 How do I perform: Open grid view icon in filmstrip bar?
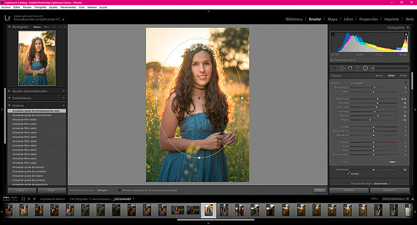(23, 199)
